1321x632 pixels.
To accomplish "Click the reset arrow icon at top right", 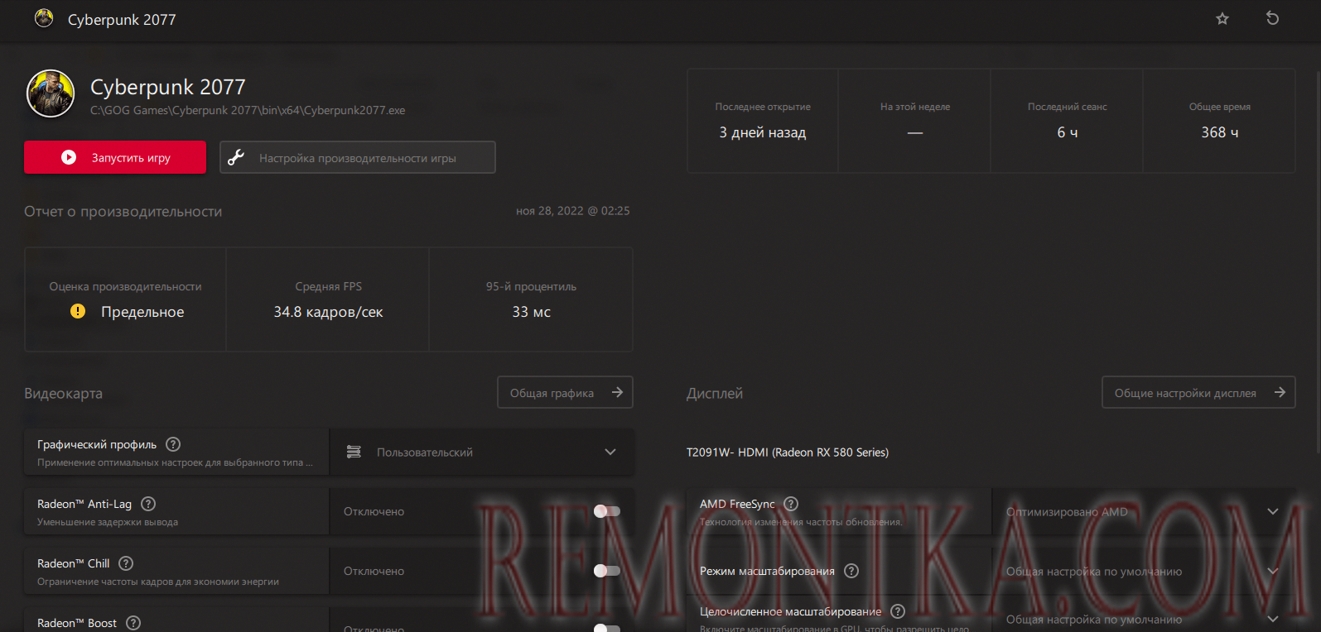I will point(1273,18).
